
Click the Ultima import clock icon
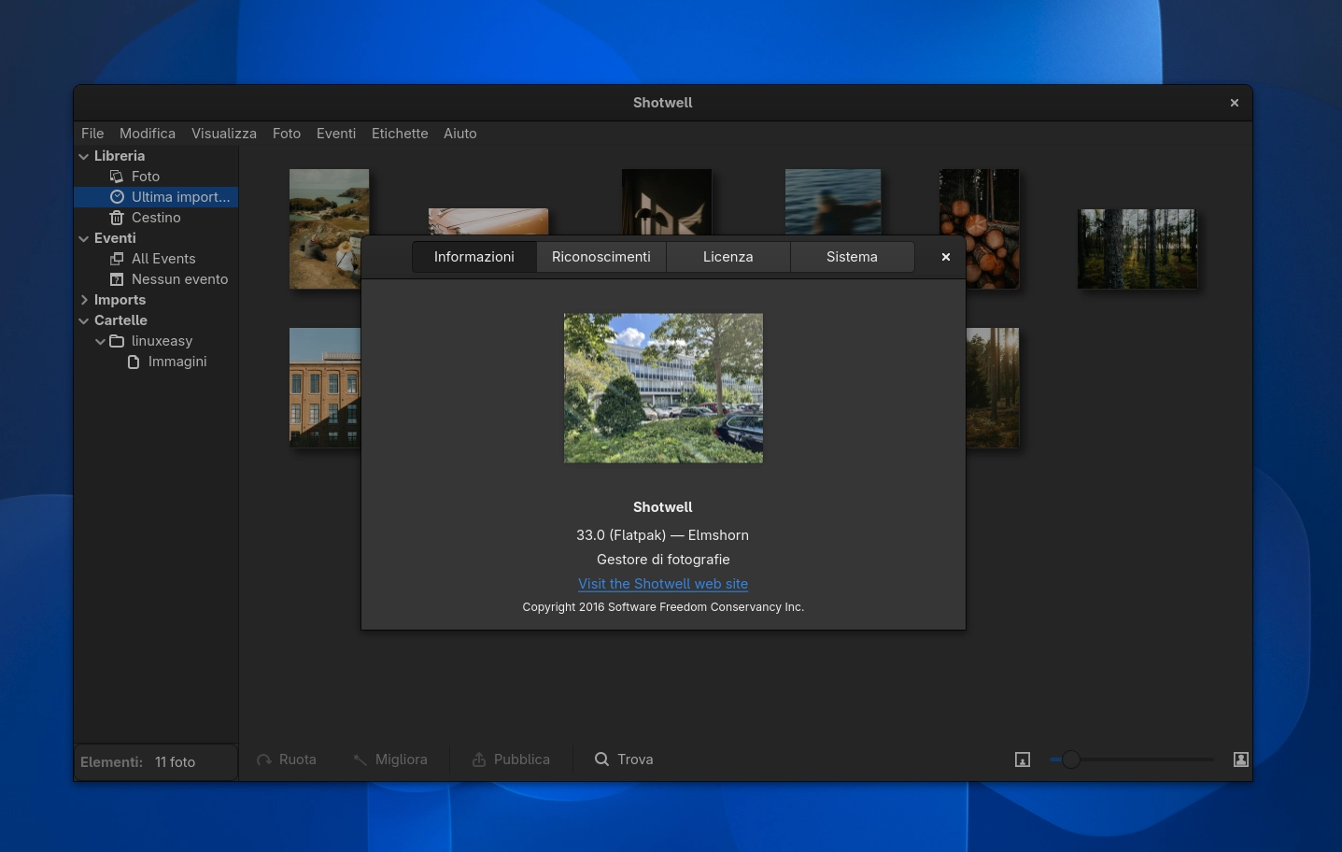(117, 197)
